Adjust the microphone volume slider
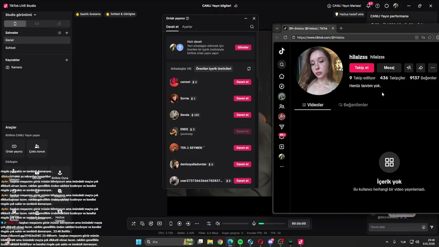Viewport: 439px width, 247px height. [271, 224]
